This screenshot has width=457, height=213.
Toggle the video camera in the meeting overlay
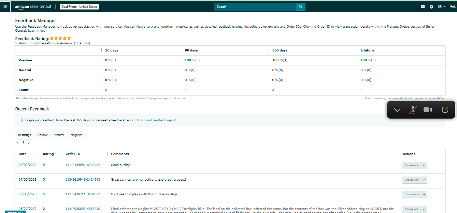tap(428, 110)
